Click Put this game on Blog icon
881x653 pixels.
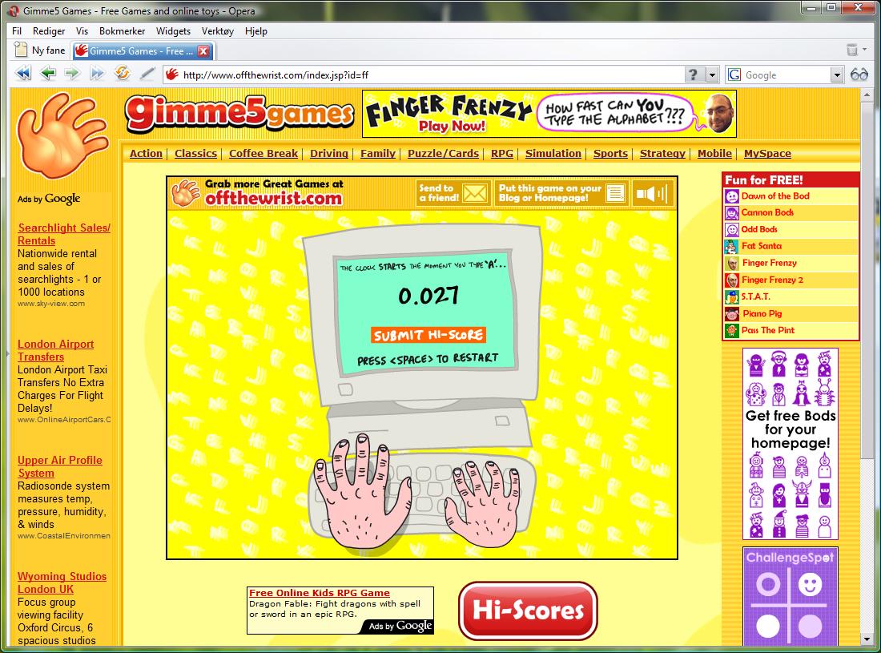click(615, 194)
